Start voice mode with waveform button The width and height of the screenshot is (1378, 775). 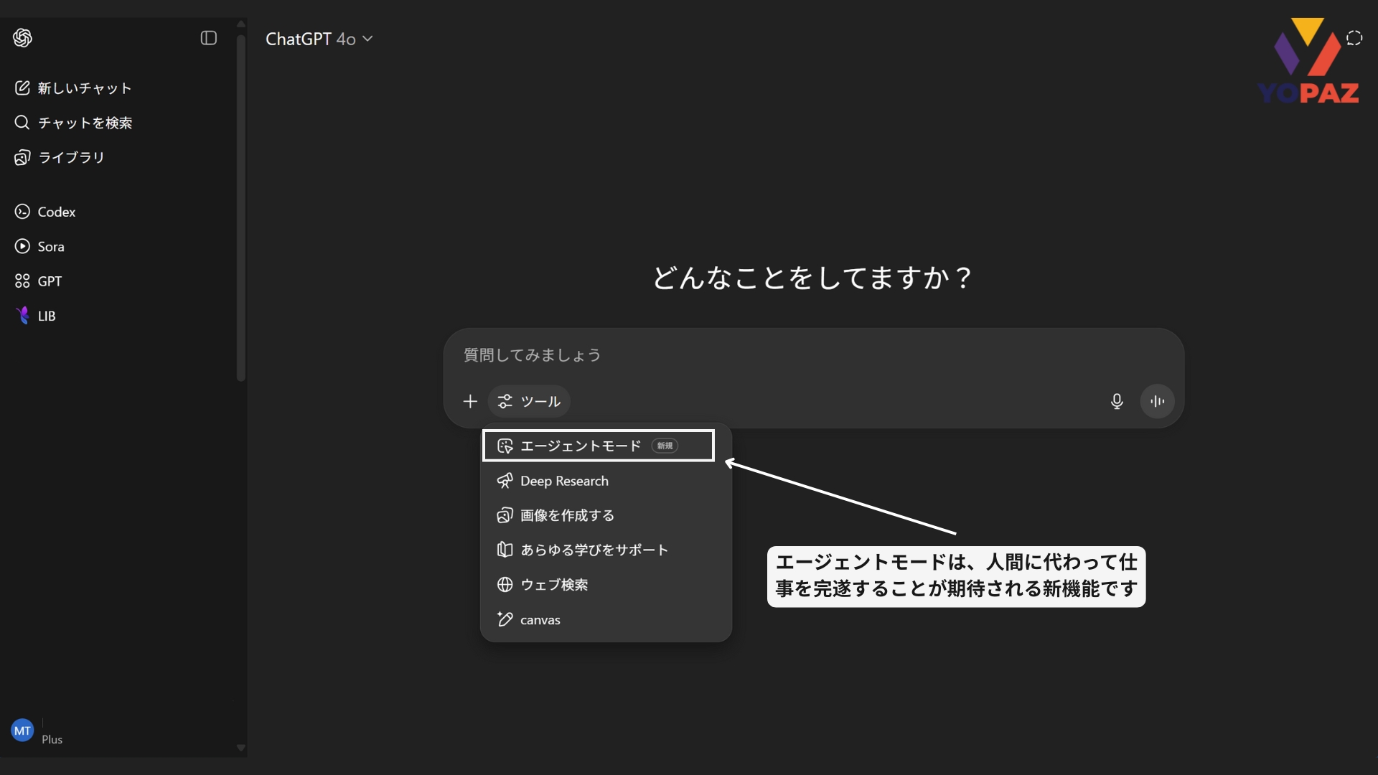point(1157,401)
